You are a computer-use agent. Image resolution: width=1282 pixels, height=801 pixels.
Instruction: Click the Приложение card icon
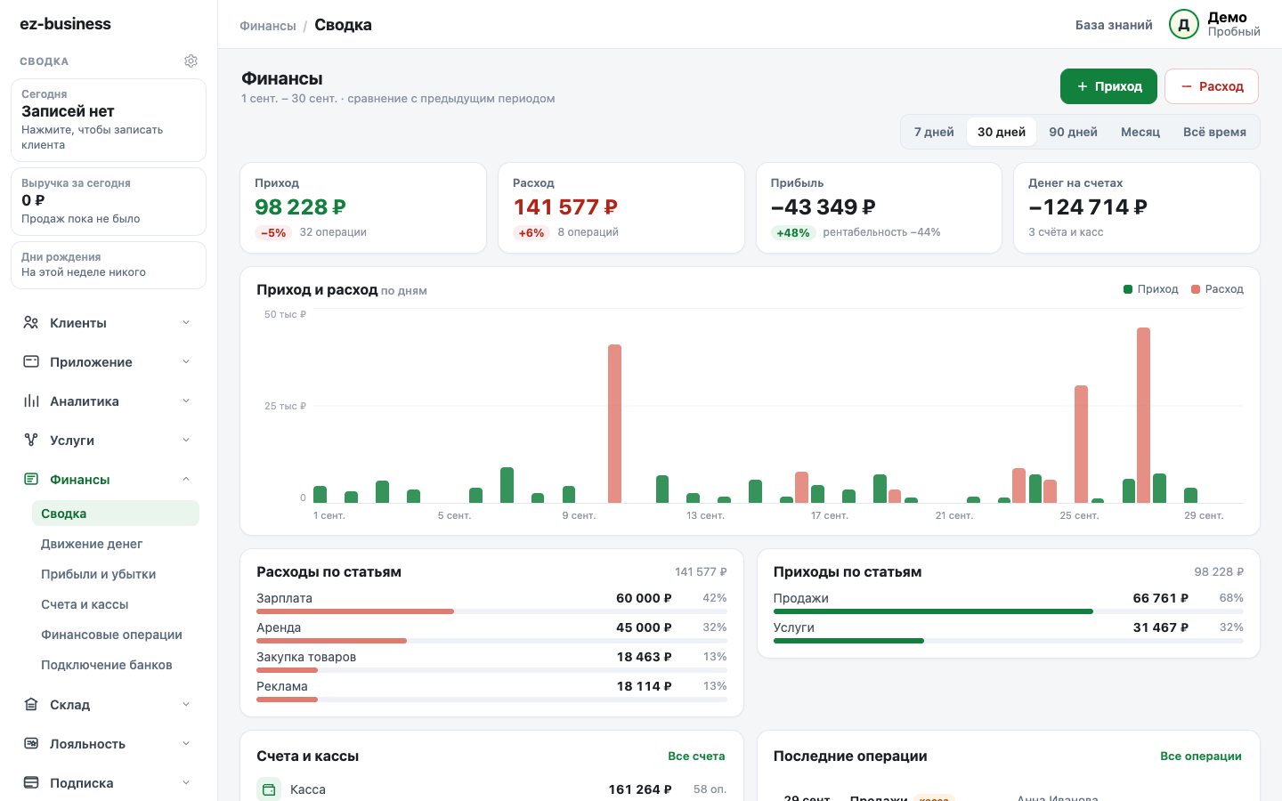tap(31, 361)
